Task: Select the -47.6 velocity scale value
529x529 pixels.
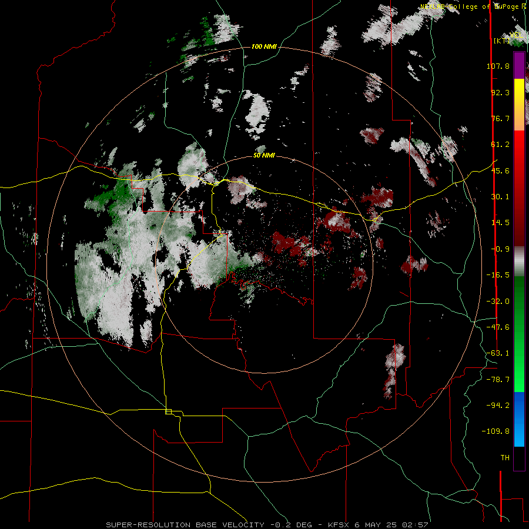Action: pos(498,327)
